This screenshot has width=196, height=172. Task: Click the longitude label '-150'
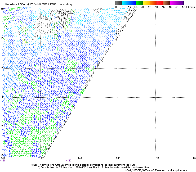pyautogui.click(x=3, y=158)
